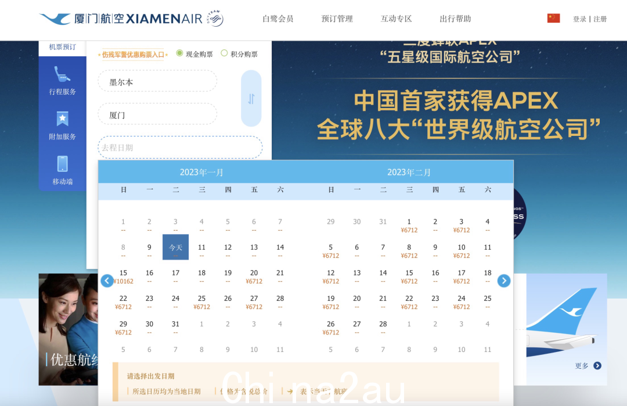Click the 去程日期 date field
The width and height of the screenshot is (627, 406).
point(180,148)
